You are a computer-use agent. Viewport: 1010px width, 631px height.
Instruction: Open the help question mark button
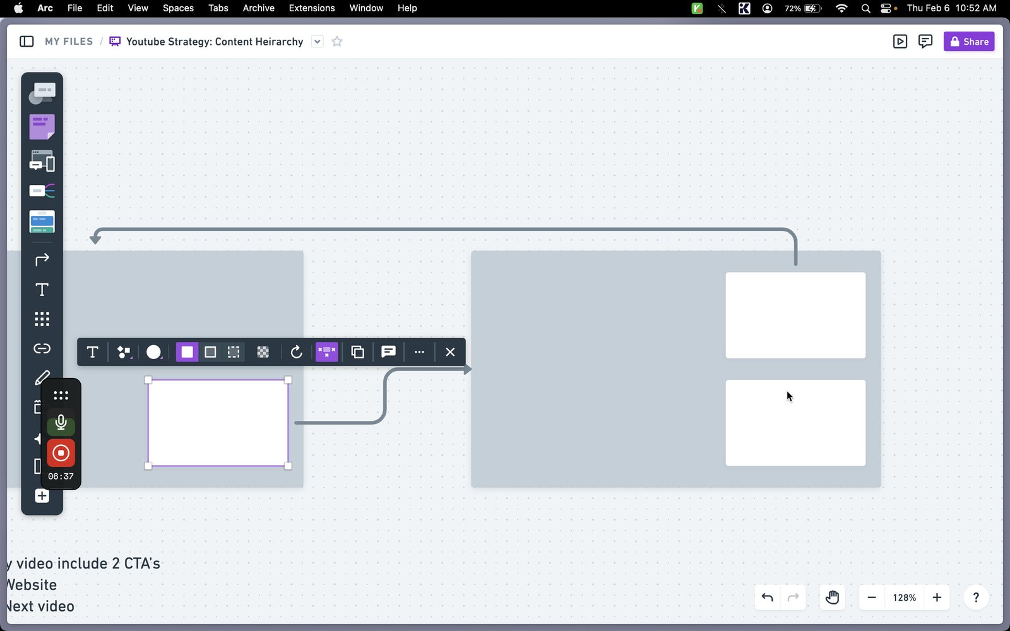pos(976,598)
